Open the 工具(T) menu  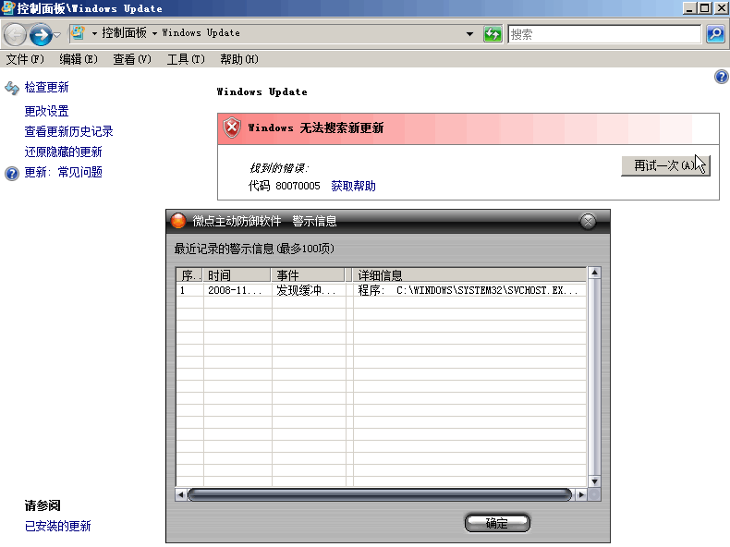click(186, 59)
